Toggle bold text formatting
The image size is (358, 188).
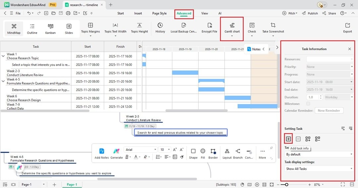pos(127,157)
